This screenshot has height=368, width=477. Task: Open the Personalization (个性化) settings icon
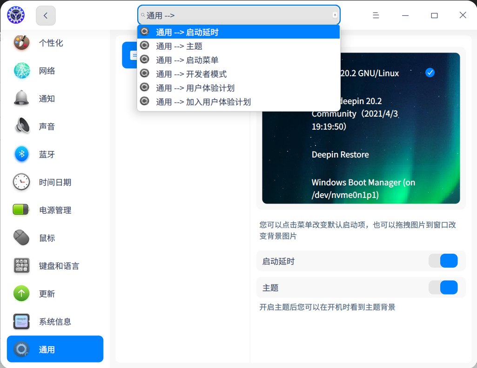click(x=21, y=42)
